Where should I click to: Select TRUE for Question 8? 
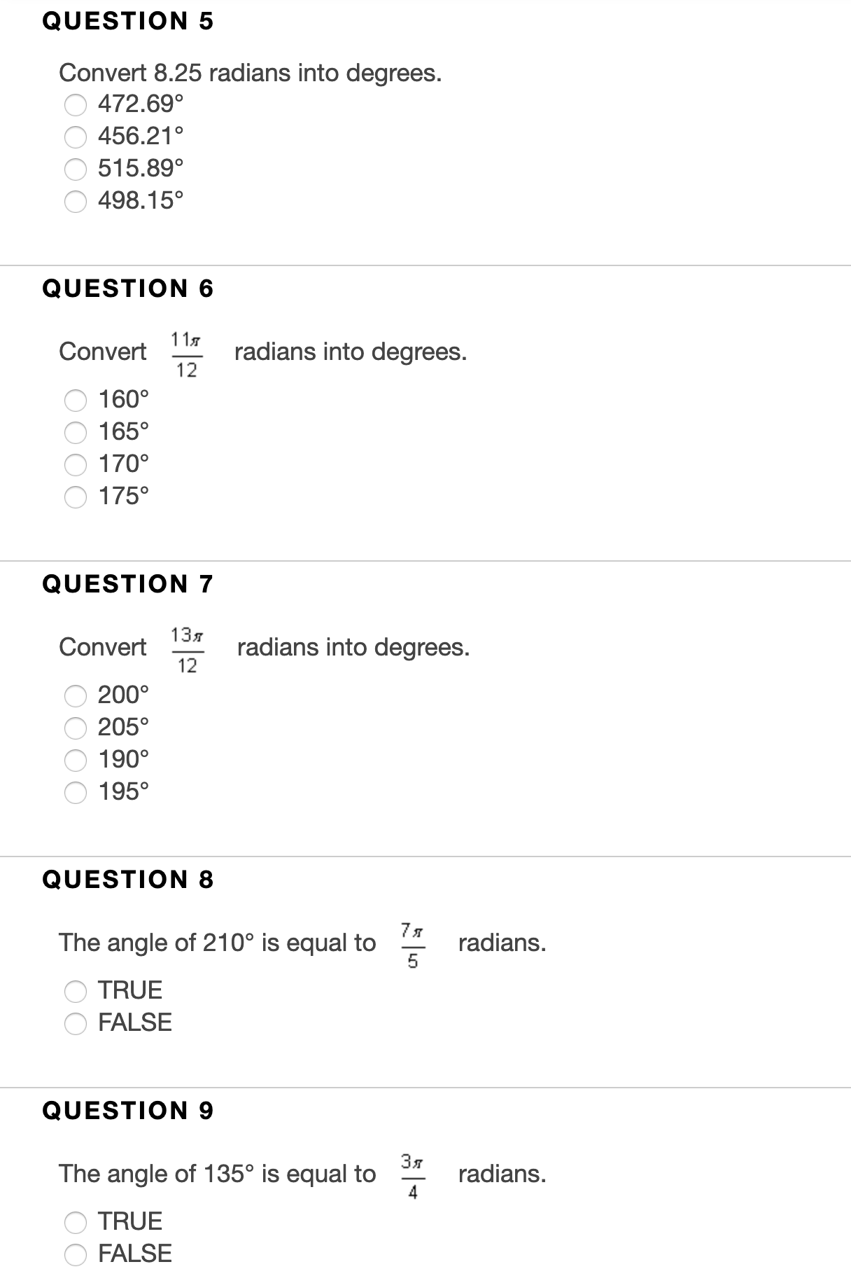pyautogui.click(x=76, y=991)
